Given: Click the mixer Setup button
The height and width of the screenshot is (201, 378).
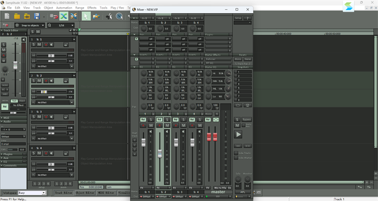Looking at the screenshot, I should click(238, 18).
